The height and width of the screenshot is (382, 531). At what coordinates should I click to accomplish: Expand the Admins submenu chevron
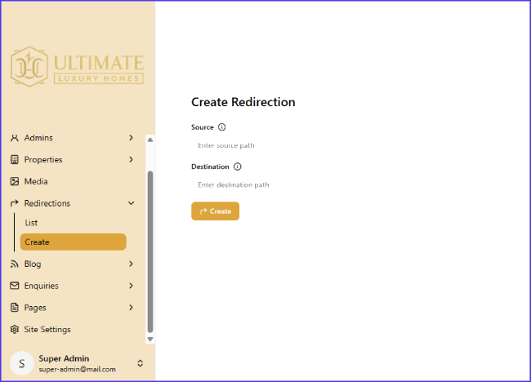(x=131, y=138)
